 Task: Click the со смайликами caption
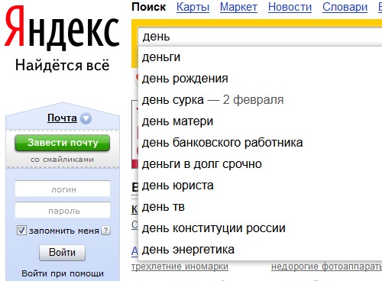(x=62, y=160)
